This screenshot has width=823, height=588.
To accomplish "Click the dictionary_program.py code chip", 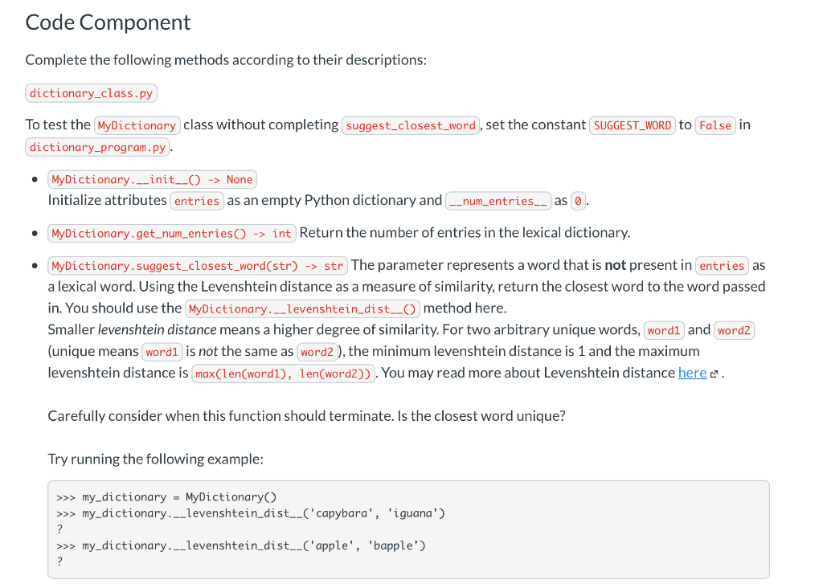I will (96, 146).
